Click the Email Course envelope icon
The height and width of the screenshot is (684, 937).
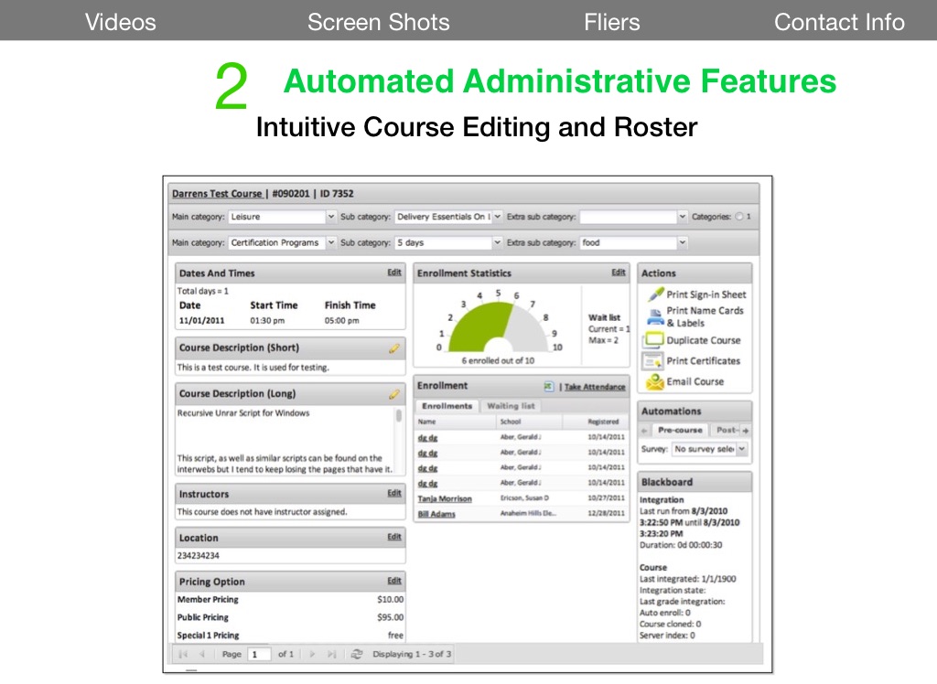click(655, 381)
